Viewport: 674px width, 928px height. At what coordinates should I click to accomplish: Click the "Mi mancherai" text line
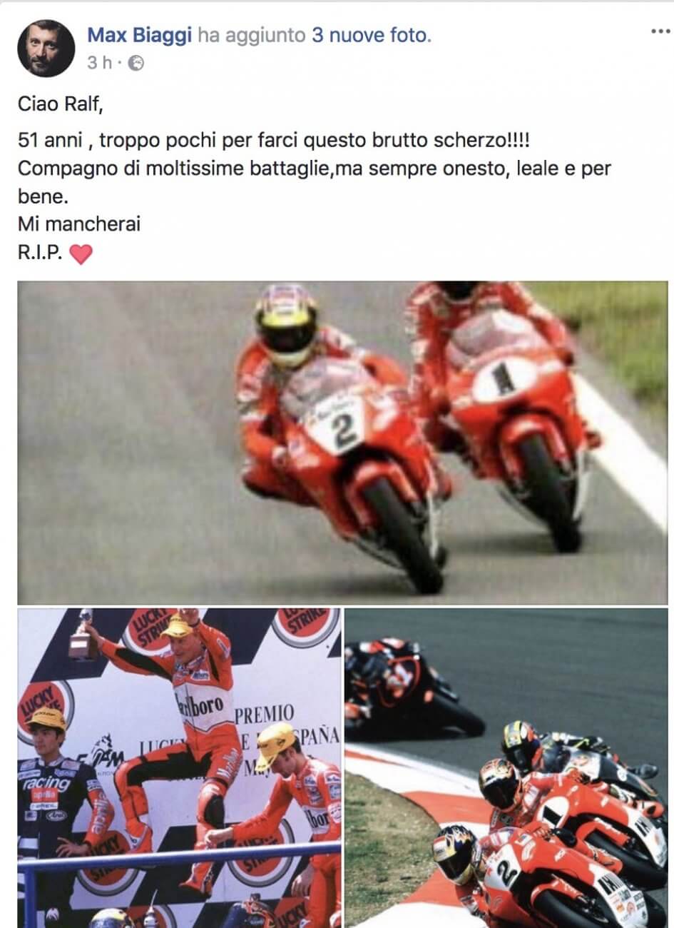[x=79, y=224]
